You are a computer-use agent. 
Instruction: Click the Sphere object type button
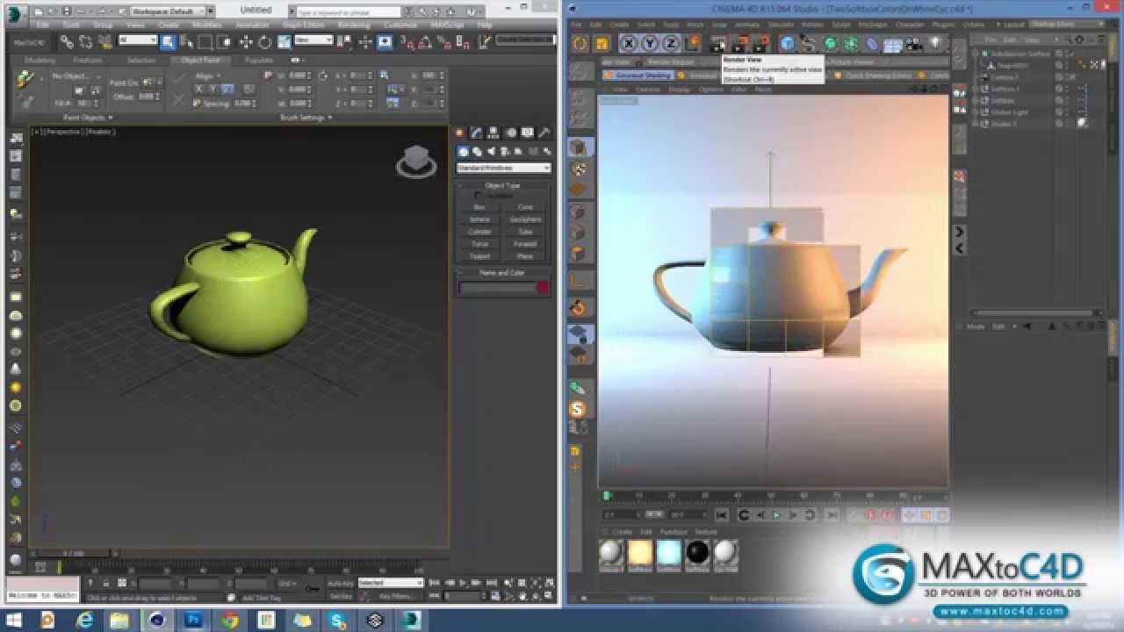coord(479,219)
